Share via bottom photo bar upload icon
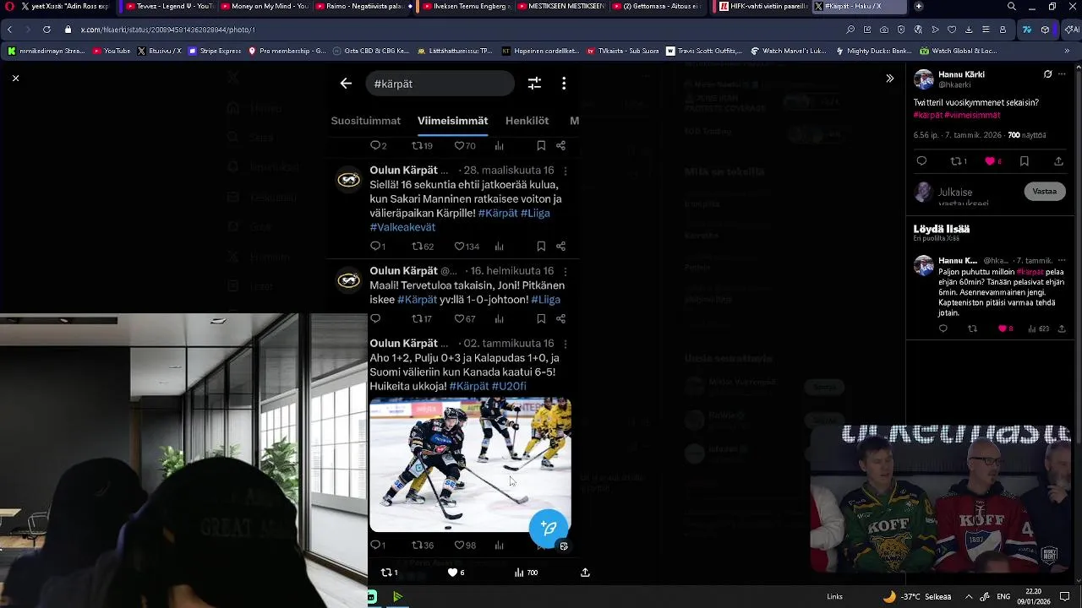 [x=585, y=573]
